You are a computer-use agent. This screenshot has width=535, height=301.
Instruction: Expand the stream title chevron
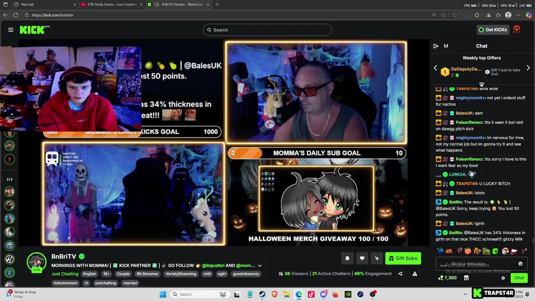(260, 265)
